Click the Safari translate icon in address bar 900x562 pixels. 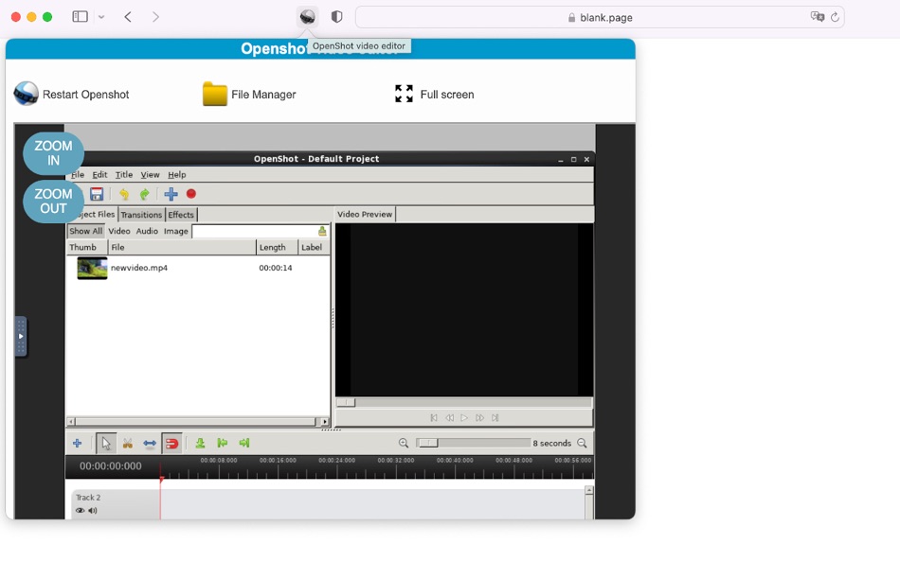pos(818,17)
